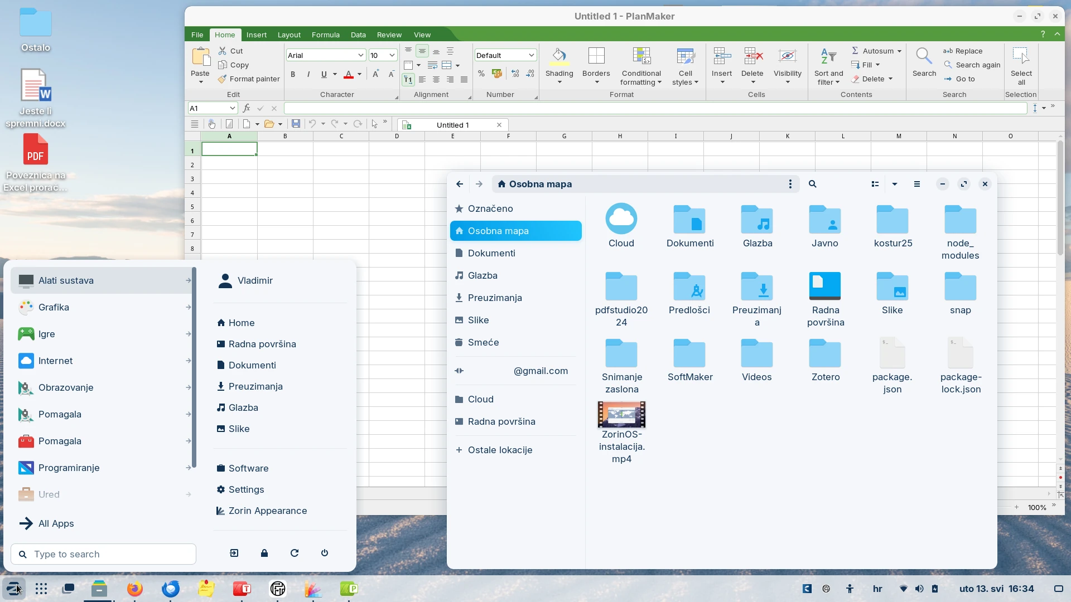
Task: Open the insert function dialog (fx)
Action: pyautogui.click(x=247, y=108)
